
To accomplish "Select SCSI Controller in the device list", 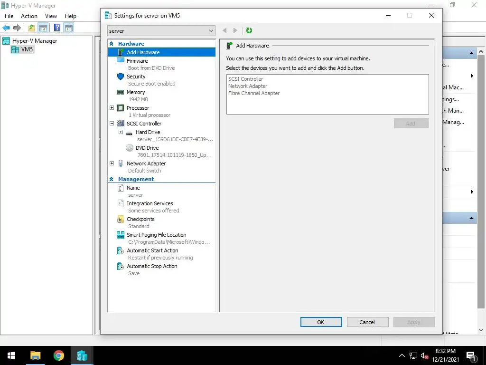I will (245, 79).
